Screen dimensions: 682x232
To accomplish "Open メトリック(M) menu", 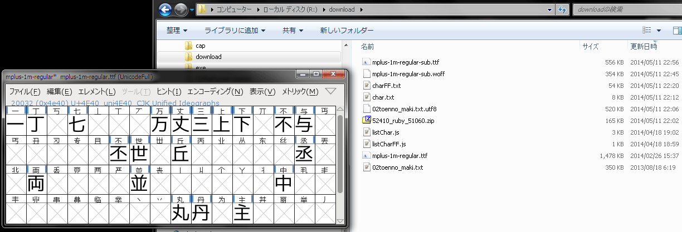I will [x=300, y=92].
